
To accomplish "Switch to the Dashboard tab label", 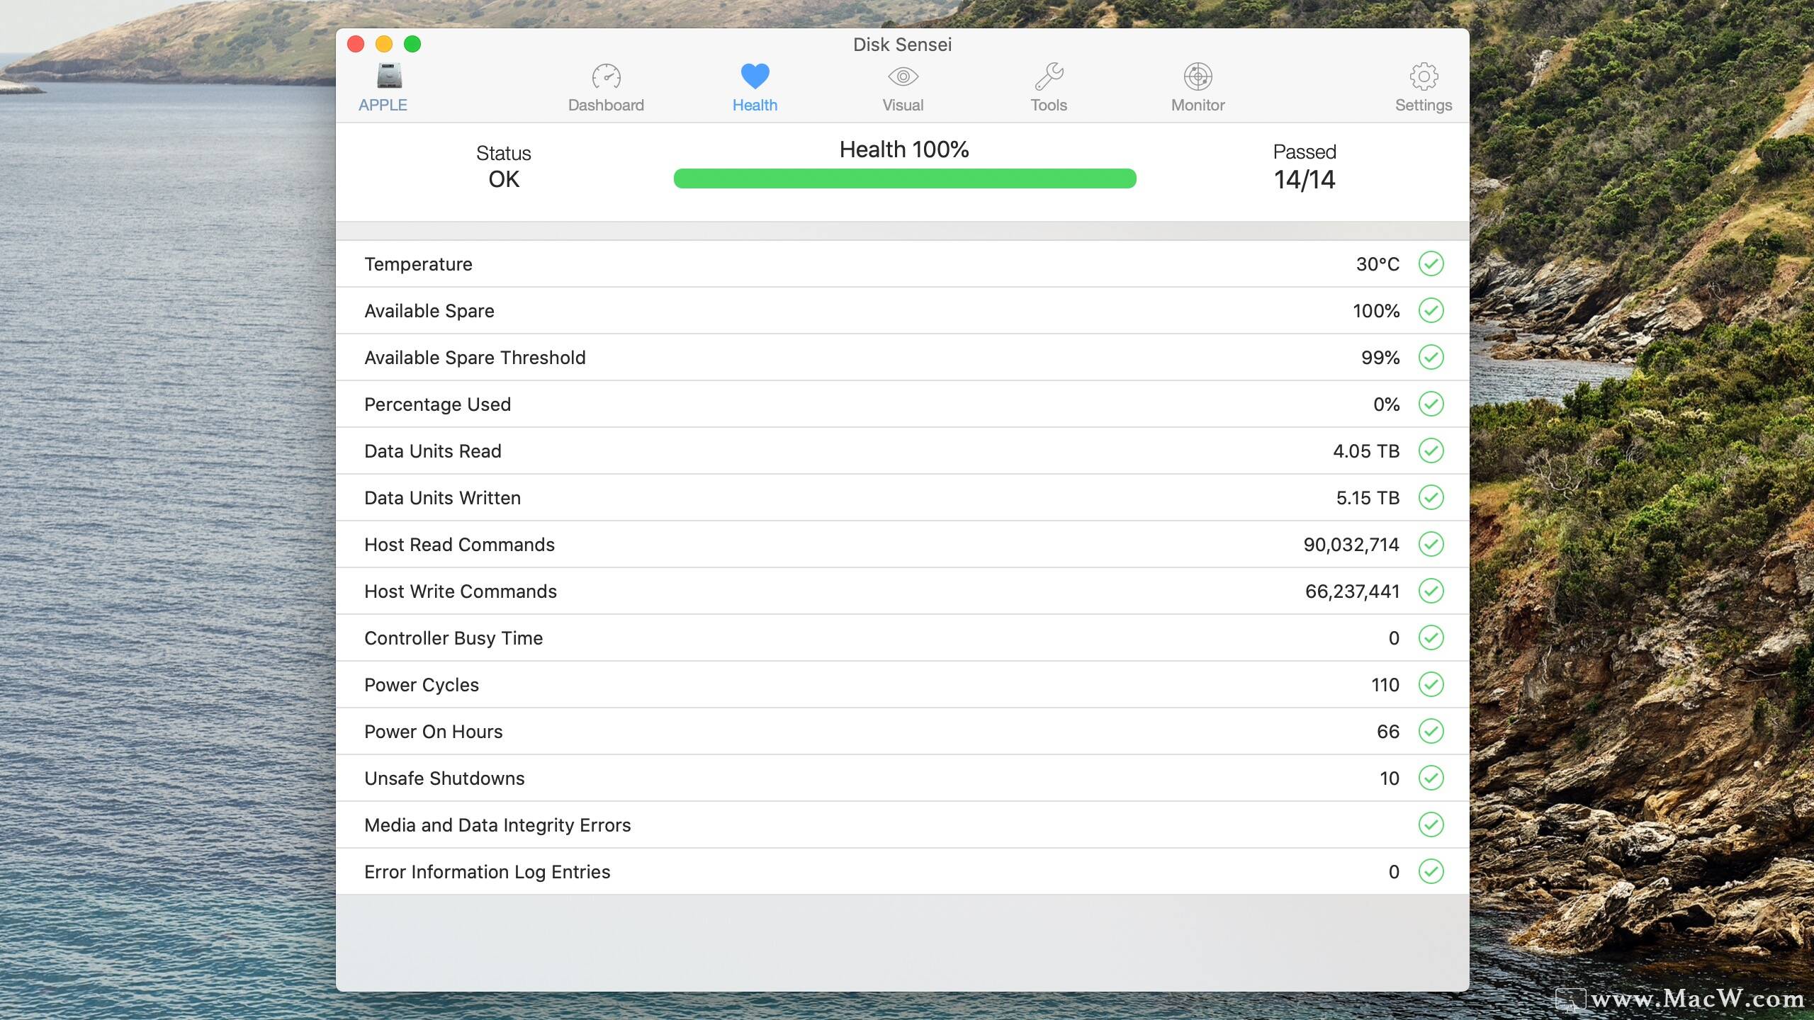I will 606,105.
